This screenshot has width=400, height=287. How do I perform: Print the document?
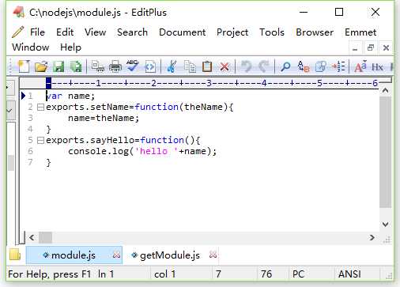[x=115, y=66]
